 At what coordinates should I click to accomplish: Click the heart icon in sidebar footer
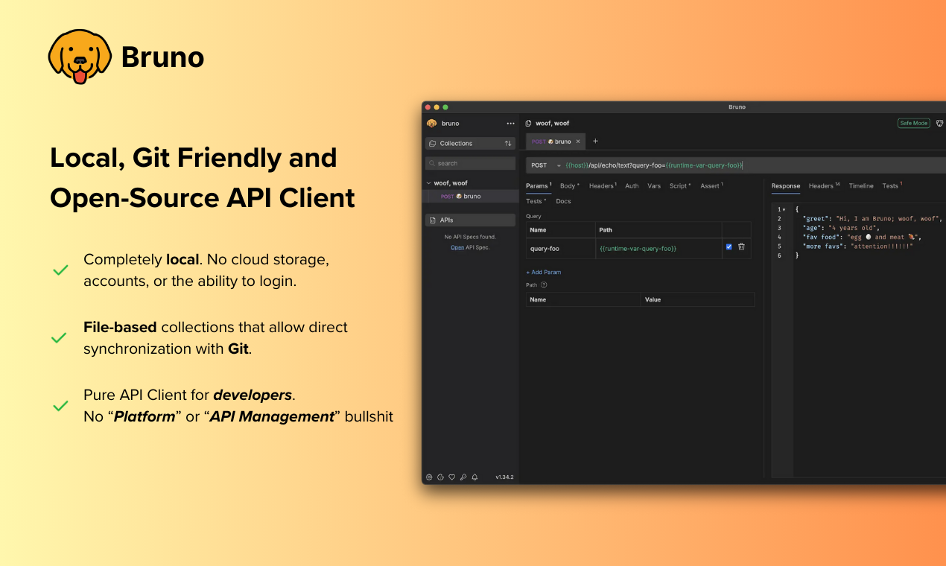coord(451,477)
